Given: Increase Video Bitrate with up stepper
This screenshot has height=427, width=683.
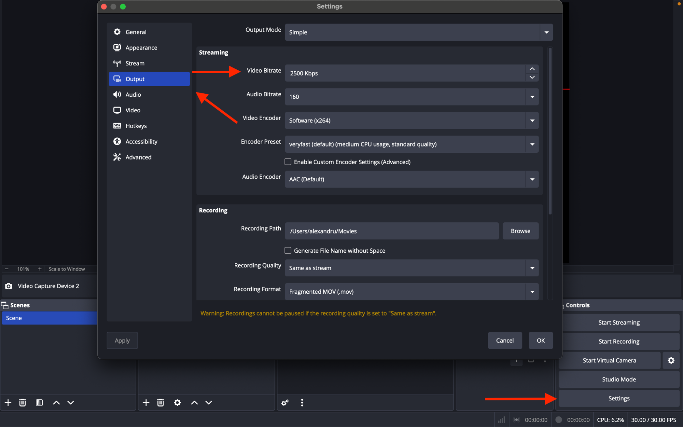Looking at the screenshot, I should (532, 69).
